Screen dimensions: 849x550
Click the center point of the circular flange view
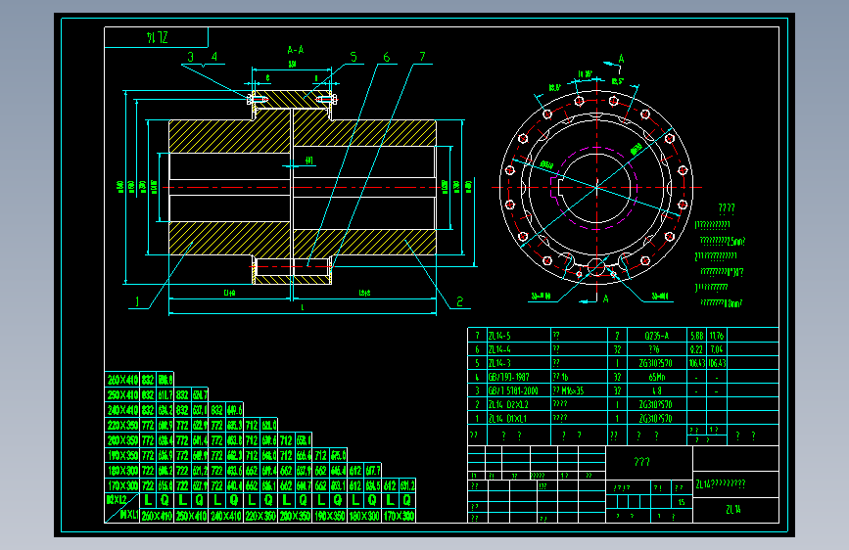(596, 187)
